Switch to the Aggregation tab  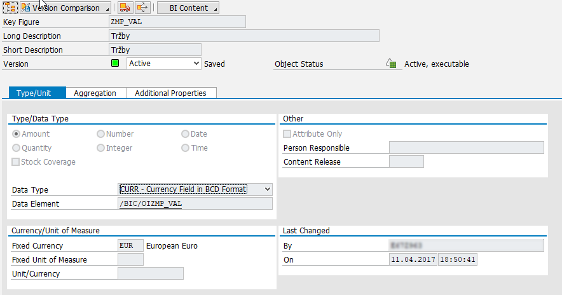(95, 93)
